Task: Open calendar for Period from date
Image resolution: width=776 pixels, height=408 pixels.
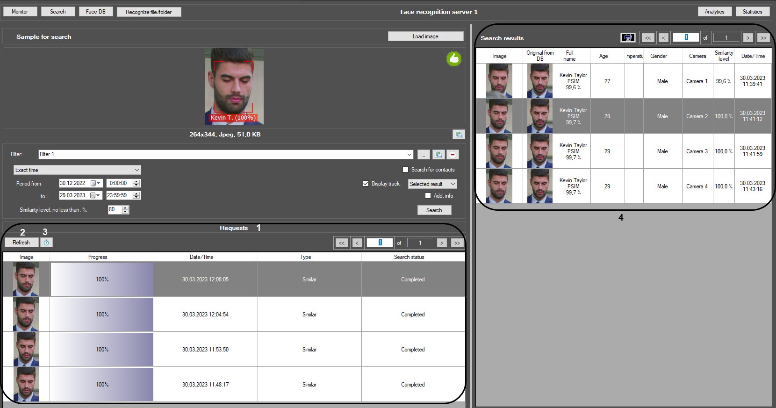Action: click(95, 184)
